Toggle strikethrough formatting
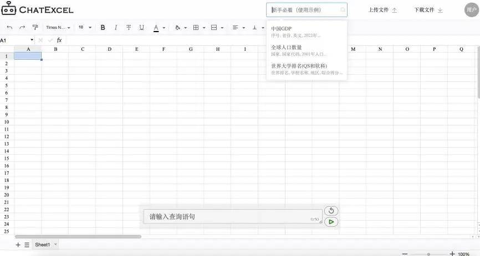The image size is (480, 256). 129,28
